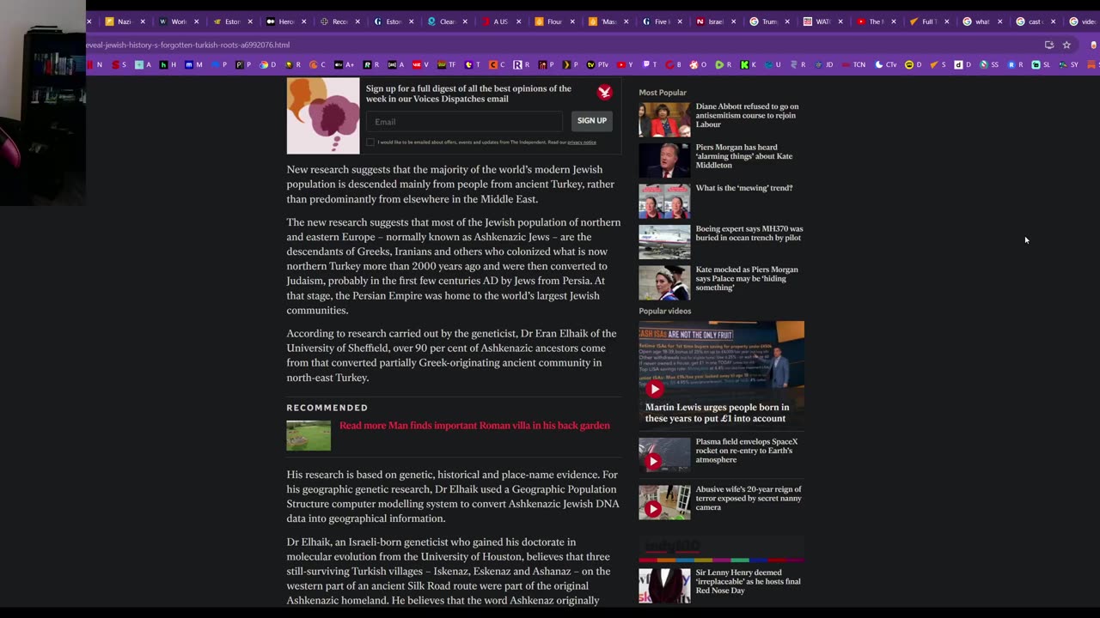Open Abusive wife's nanny camera video link
1100x618 pixels.
pos(749,498)
